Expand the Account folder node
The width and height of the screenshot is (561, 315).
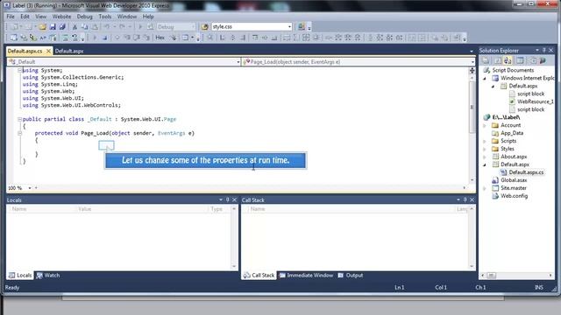point(486,126)
